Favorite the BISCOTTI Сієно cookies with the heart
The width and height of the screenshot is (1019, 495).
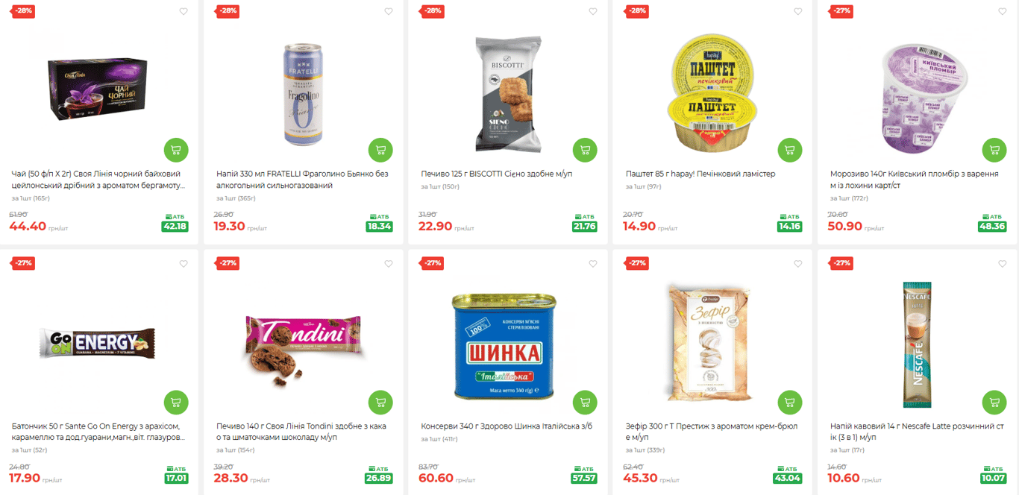(593, 11)
